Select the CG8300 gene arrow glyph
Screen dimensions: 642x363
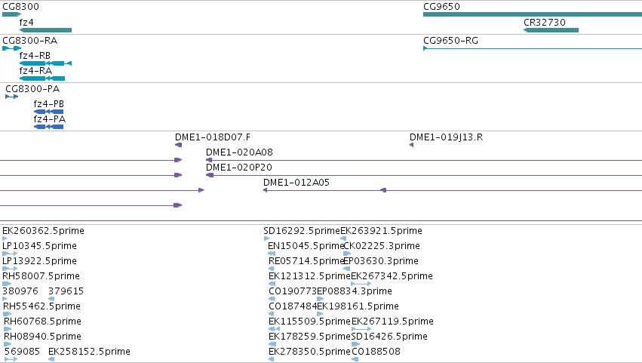click(11, 14)
